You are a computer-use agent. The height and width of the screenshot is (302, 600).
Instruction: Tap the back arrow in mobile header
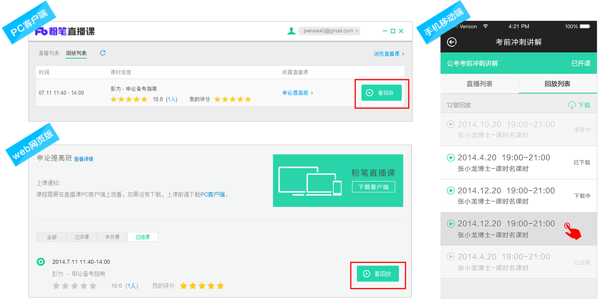[452, 42]
